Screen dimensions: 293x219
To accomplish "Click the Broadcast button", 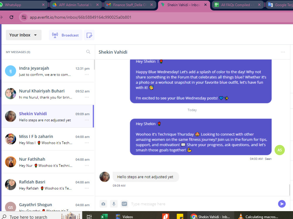I will tap(66, 35).
